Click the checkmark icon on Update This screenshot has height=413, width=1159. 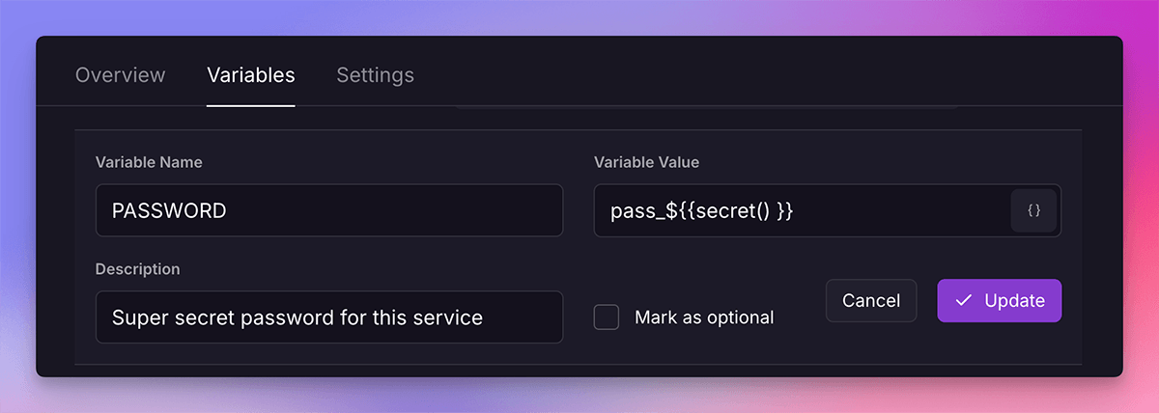pyautogui.click(x=963, y=301)
